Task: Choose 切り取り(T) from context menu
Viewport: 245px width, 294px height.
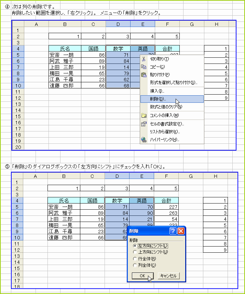Action: [172, 59]
